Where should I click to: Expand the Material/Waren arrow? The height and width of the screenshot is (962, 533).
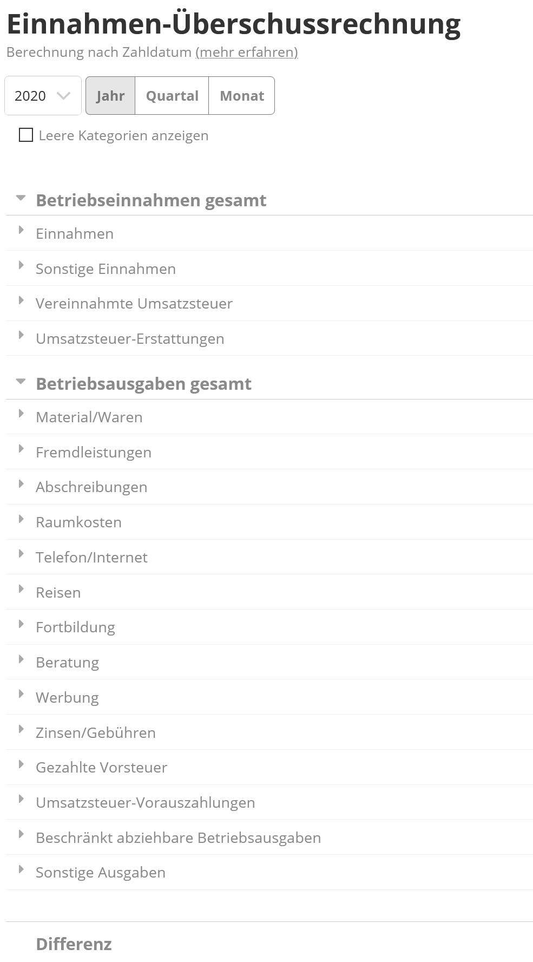pos(21,414)
